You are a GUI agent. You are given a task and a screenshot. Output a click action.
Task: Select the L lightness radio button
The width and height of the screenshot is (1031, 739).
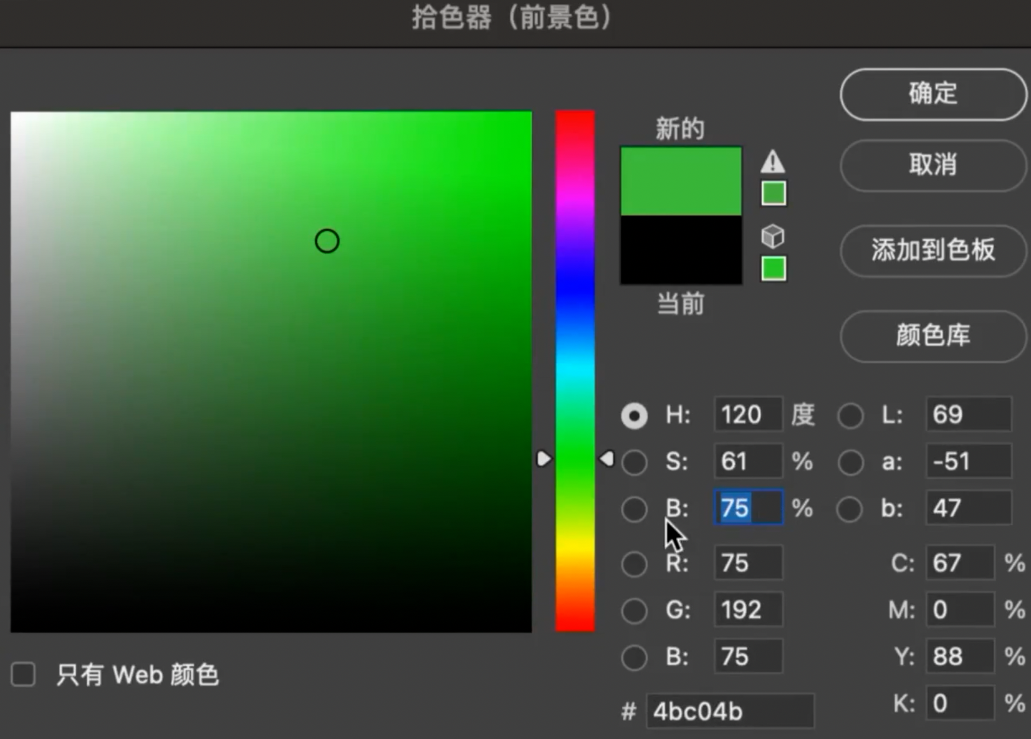point(850,416)
